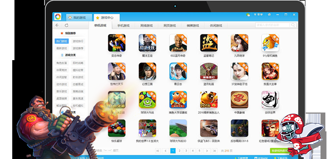Select the 手机游戏 category tab
This screenshot has width=335, height=159.
pyautogui.click(x=124, y=25)
